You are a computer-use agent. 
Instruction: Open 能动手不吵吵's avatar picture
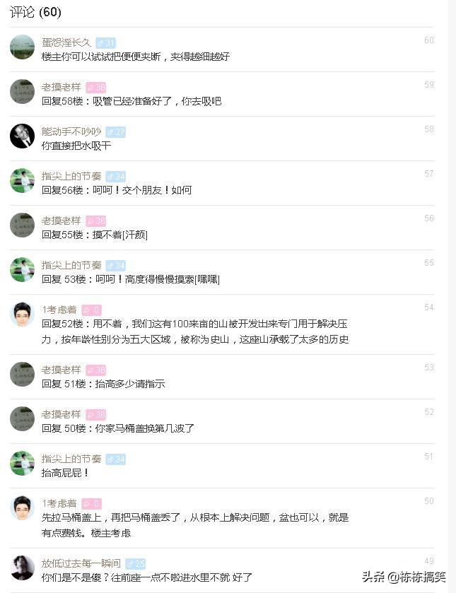coord(22,136)
